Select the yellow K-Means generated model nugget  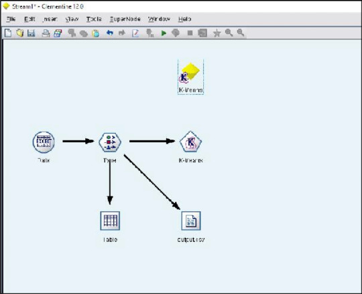tap(189, 73)
